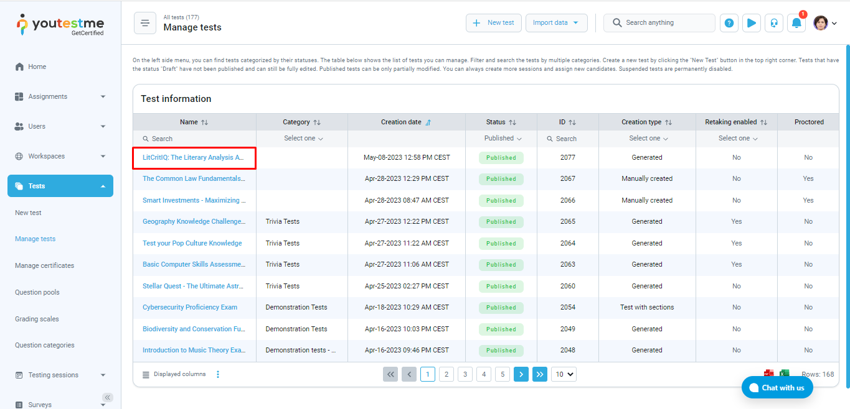Open the notifications bell icon

pos(796,23)
